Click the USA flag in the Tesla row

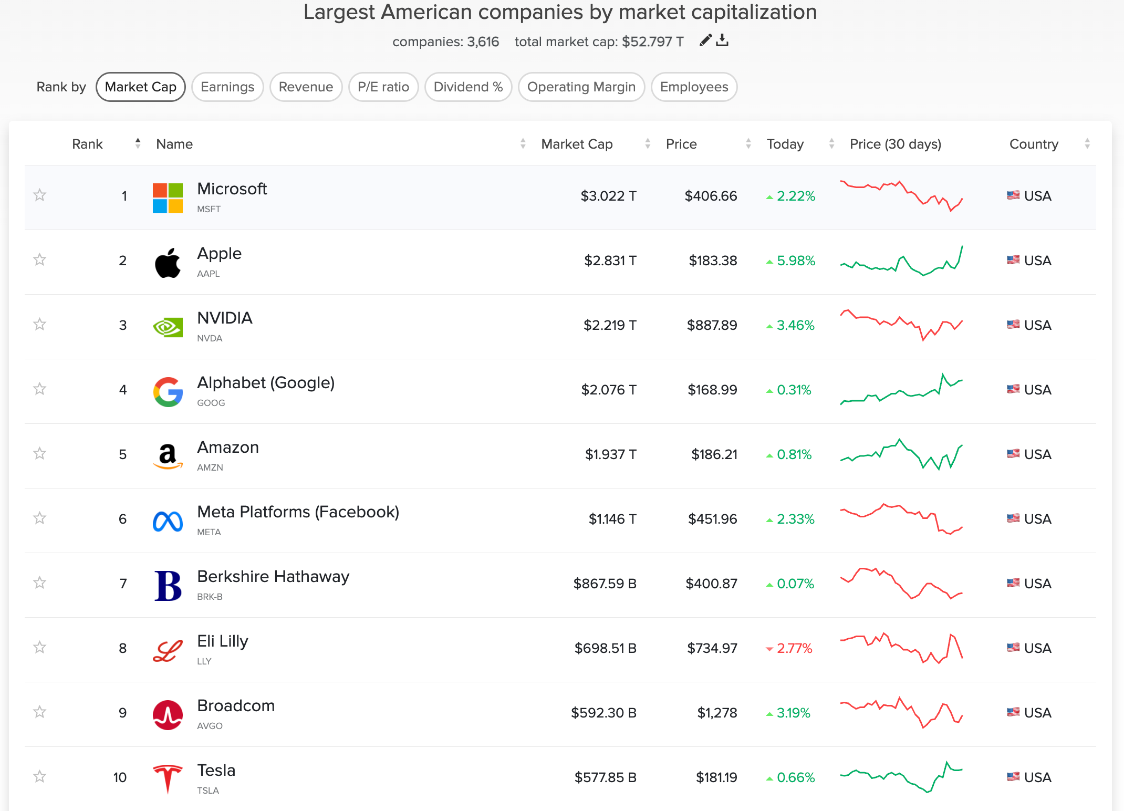coord(1013,777)
